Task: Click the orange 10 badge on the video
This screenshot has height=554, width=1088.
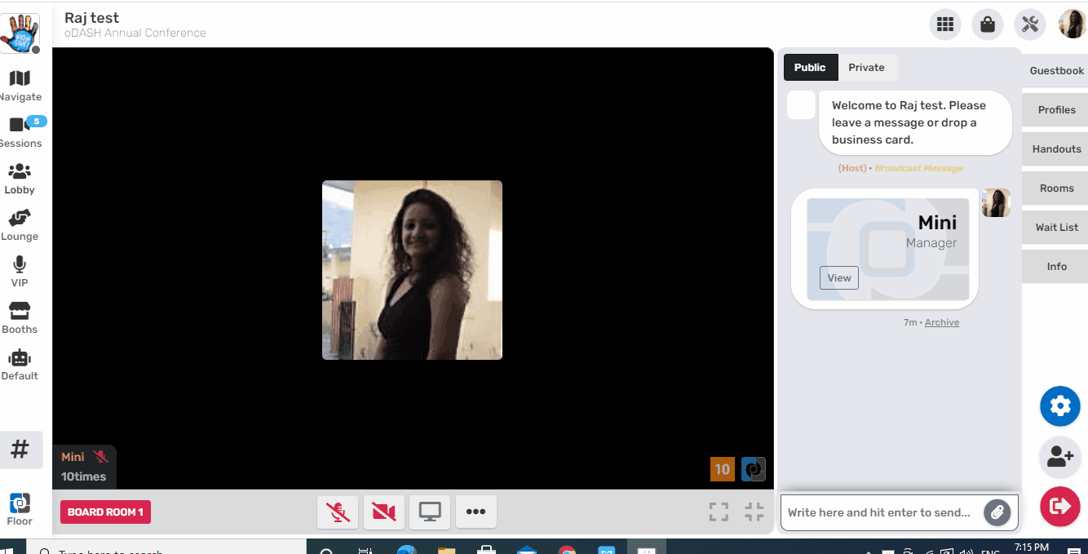Action: point(723,469)
